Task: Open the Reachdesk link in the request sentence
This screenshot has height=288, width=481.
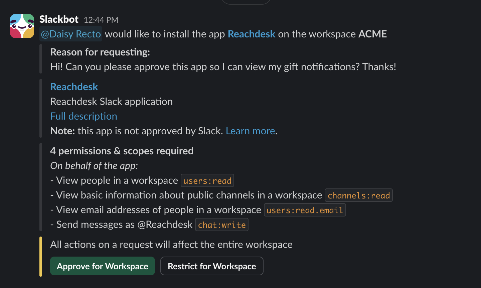Action: point(252,34)
